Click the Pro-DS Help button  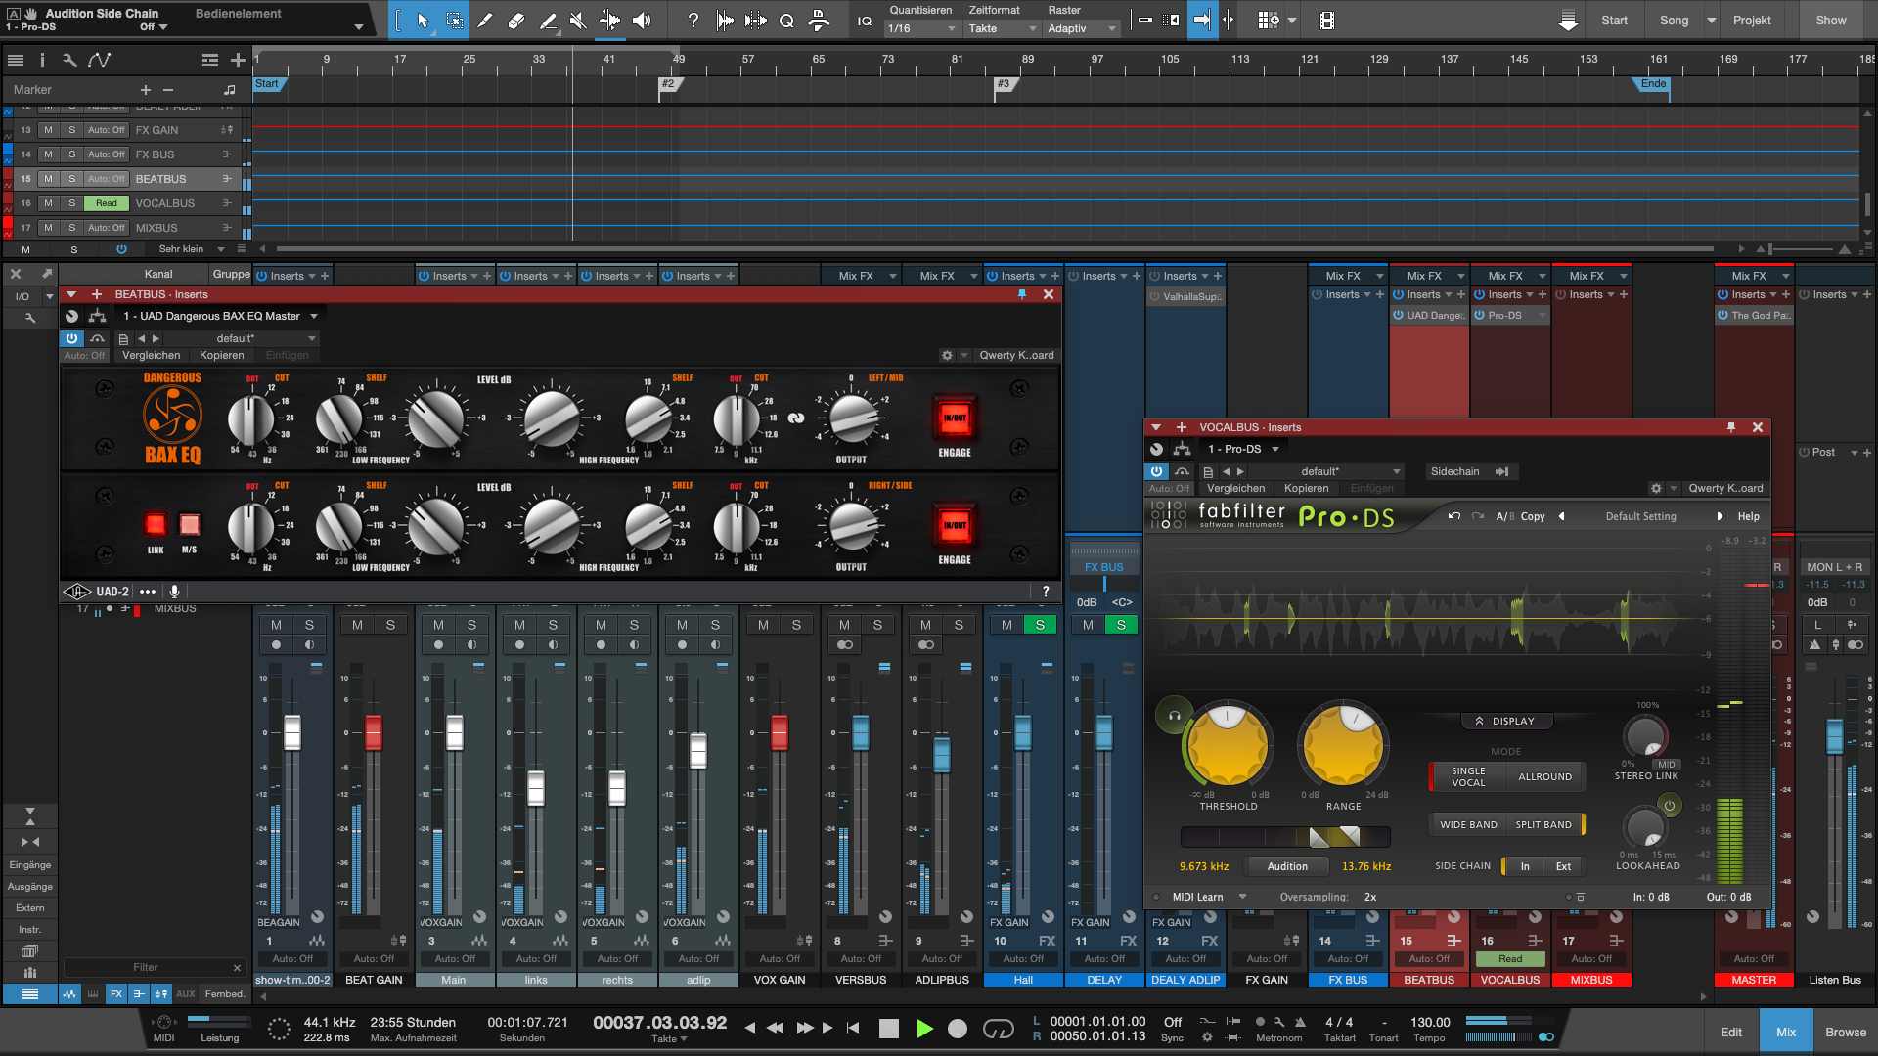[x=1749, y=516]
